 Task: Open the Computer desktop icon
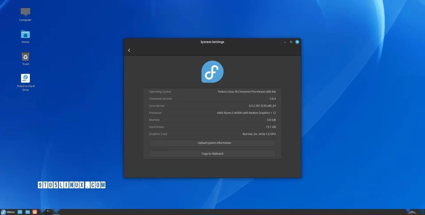click(x=25, y=14)
